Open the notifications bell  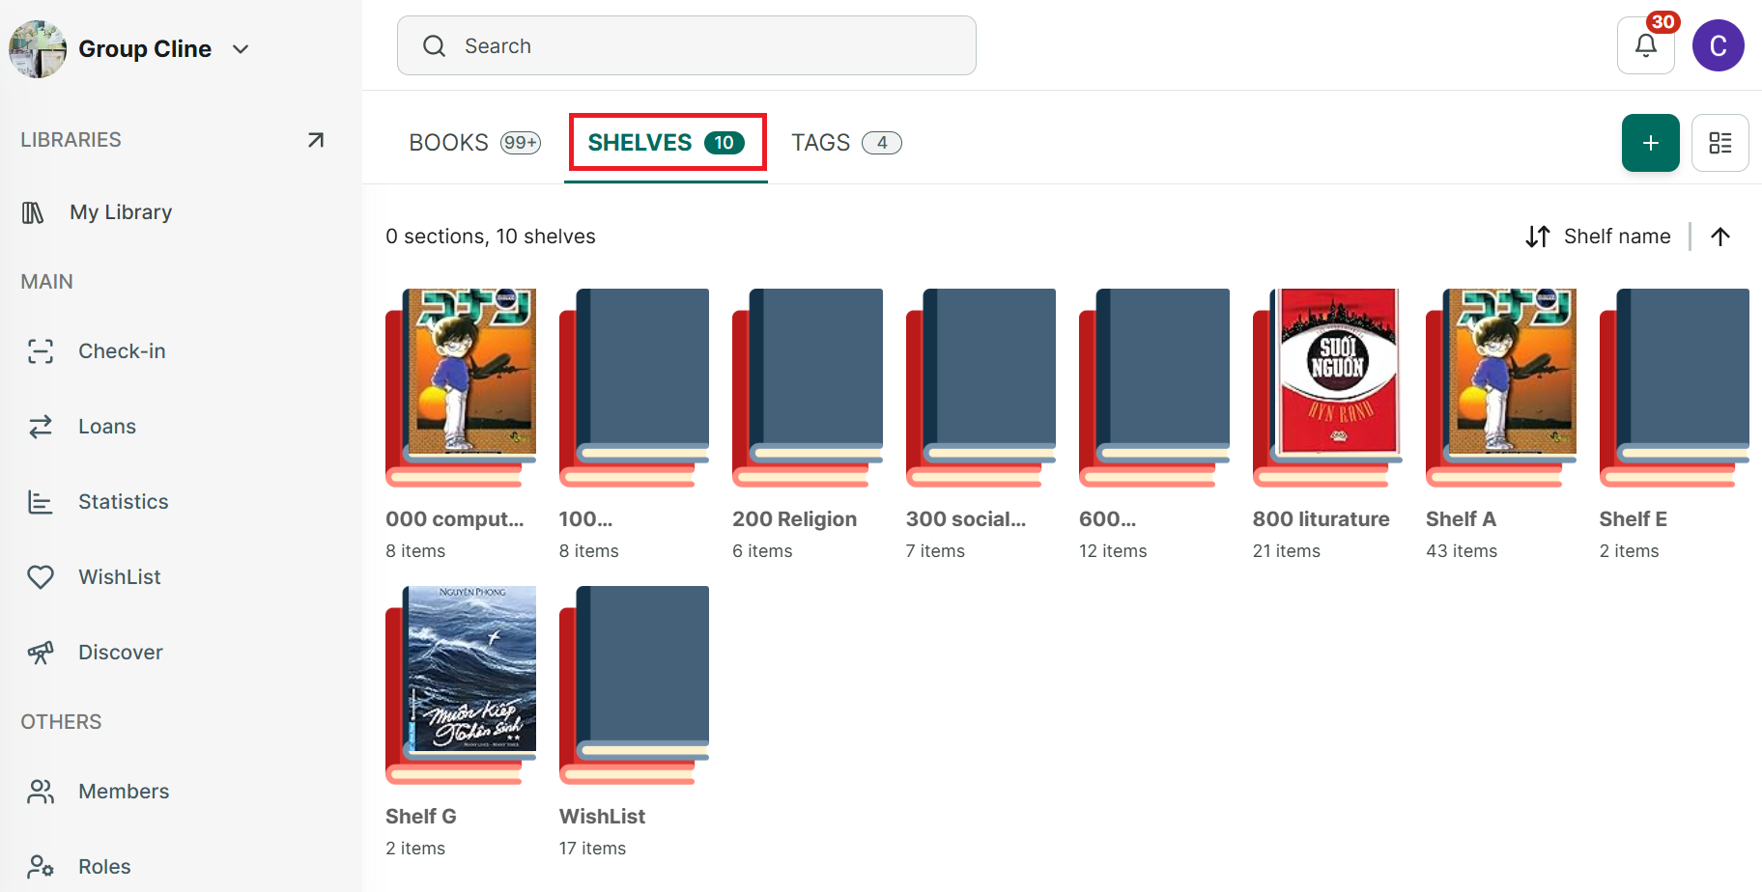pos(1646,45)
